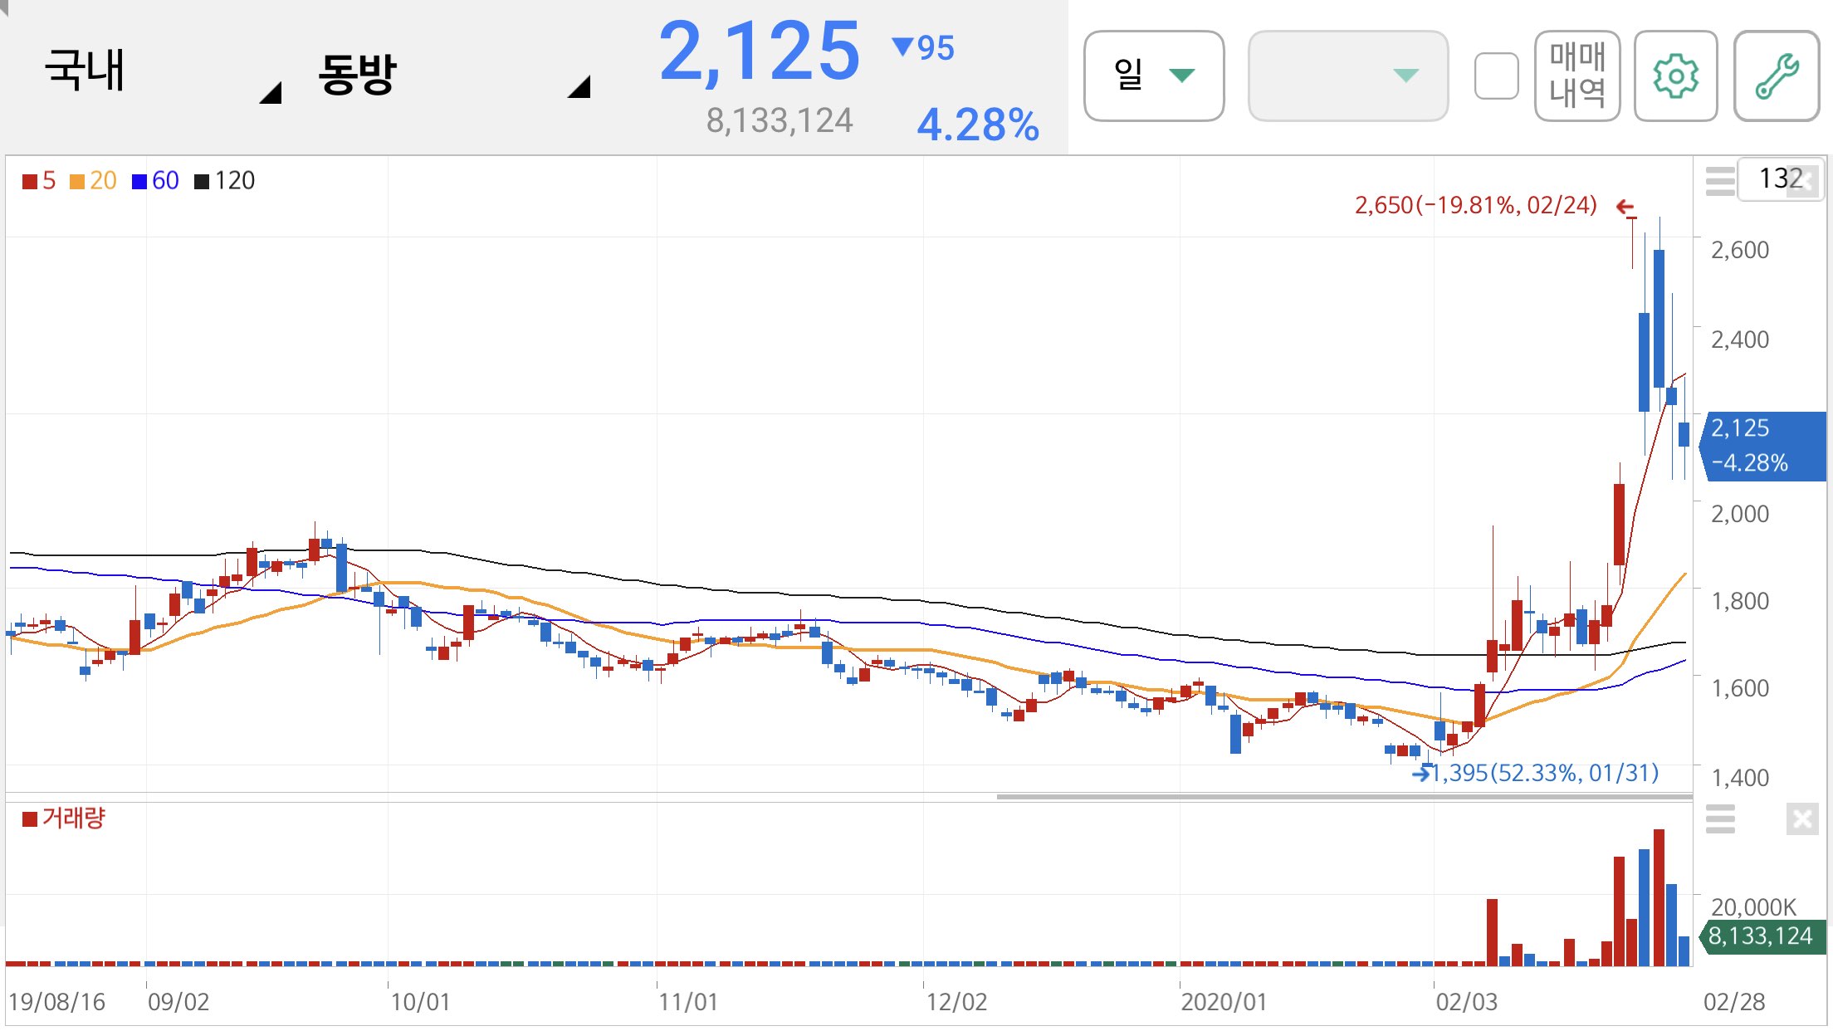Click the 2020/01 date axis label
The width and height of the screenshot is (1833, 1031).
point(1224,1002)
